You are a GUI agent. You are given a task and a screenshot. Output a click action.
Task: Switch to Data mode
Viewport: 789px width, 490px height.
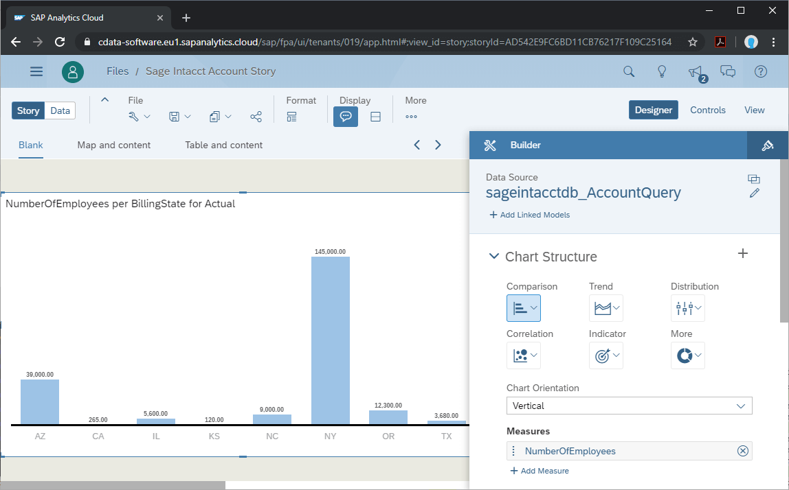[60, 110]
